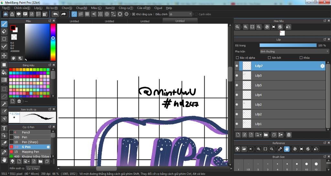Fit navigator view to screen in Hoa tiêu

point(252,27)
